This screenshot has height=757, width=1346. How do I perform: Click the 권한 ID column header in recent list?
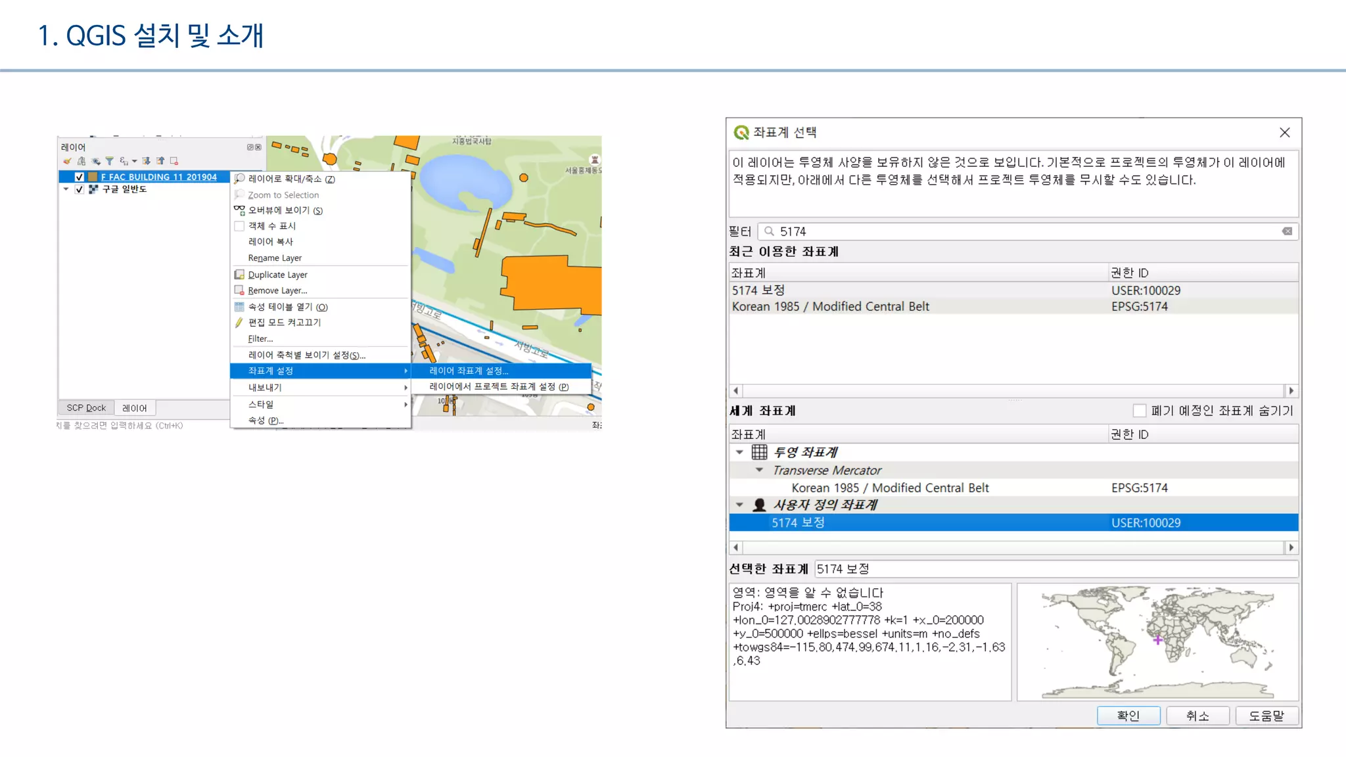tap(1203, 273)
